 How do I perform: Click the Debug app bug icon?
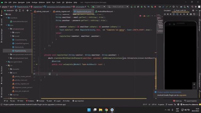[x=142, y=7]
